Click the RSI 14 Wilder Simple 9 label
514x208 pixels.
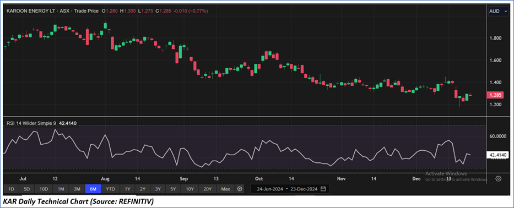(31, 123)
